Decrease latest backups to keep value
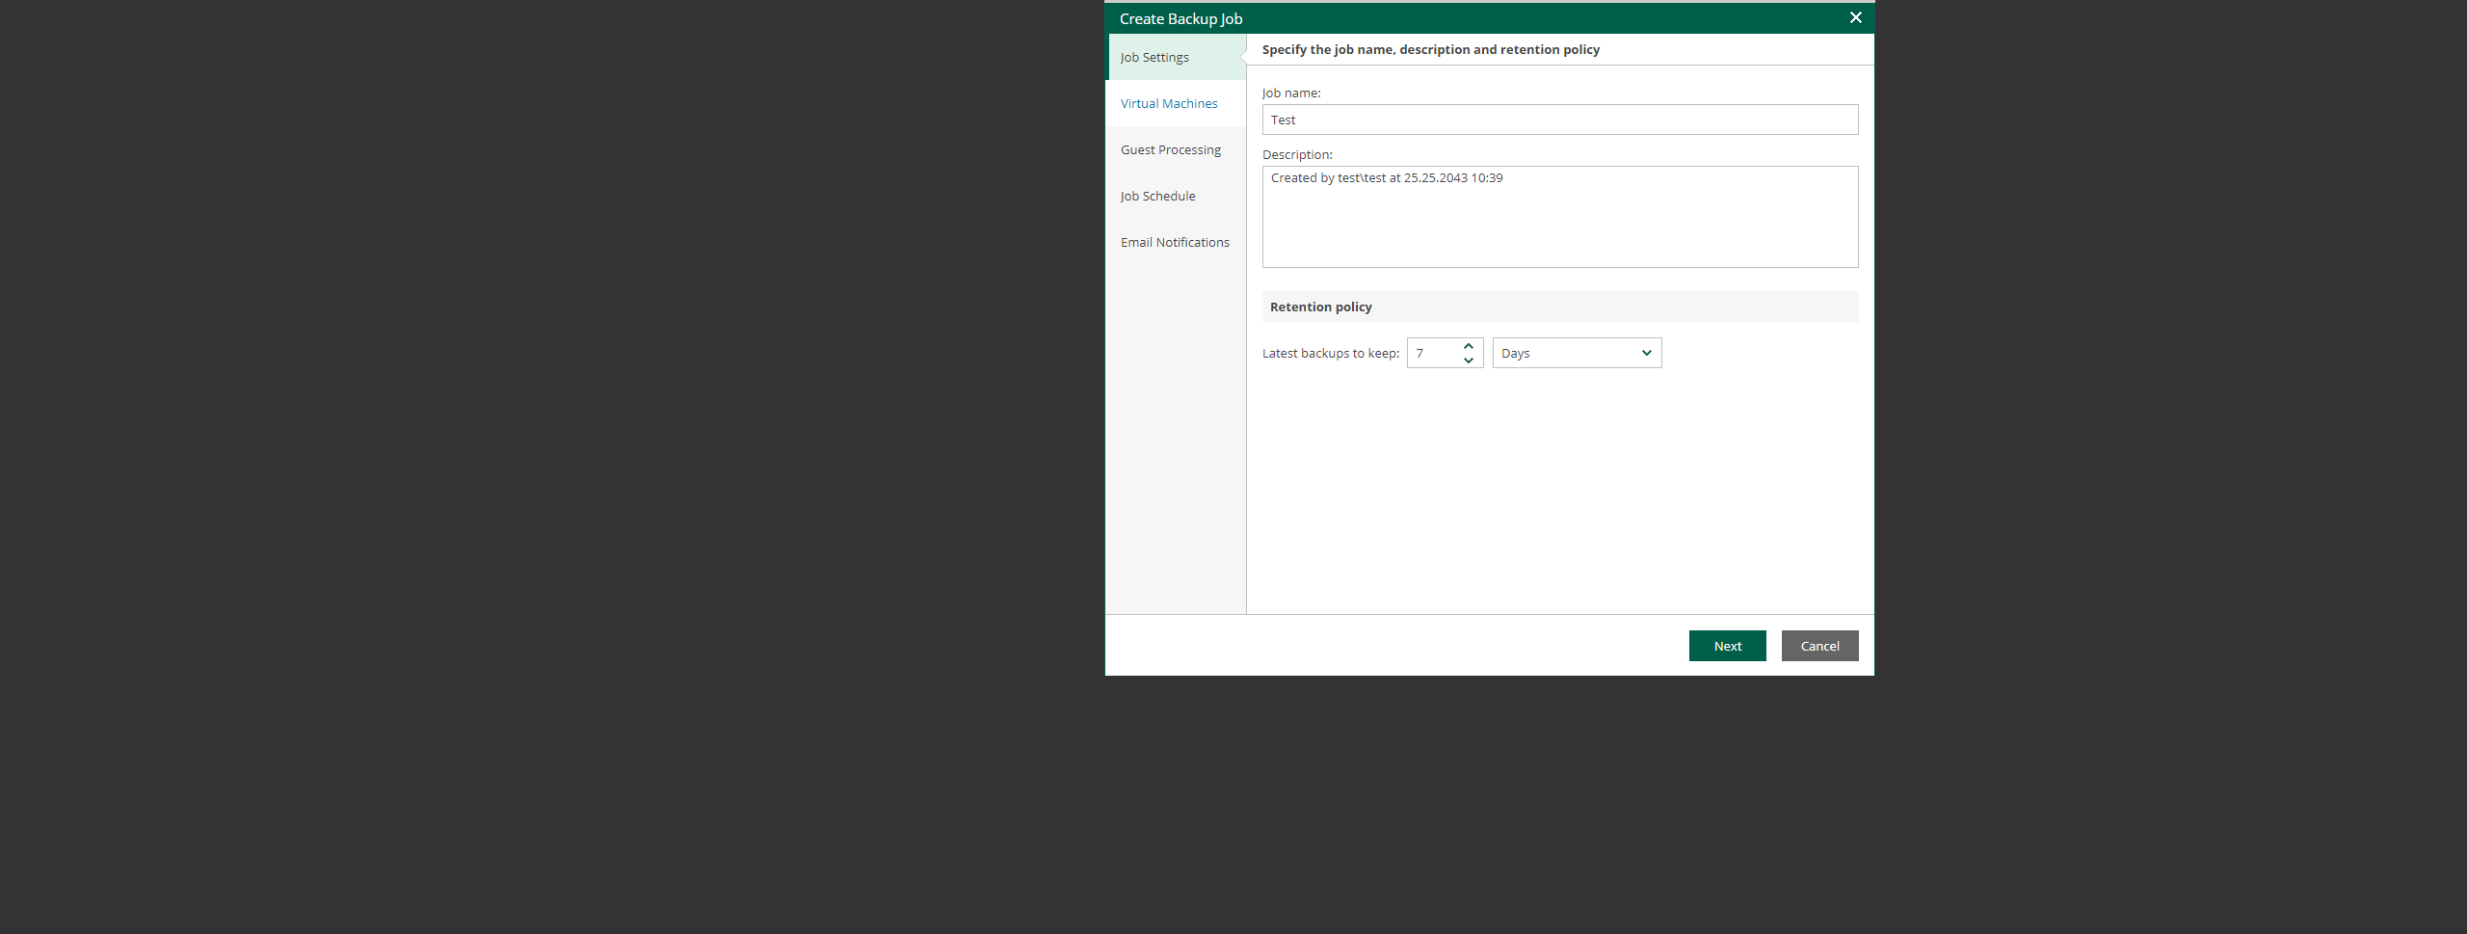Screen dimensions: 2467x934 click(x=1469, y=360)
